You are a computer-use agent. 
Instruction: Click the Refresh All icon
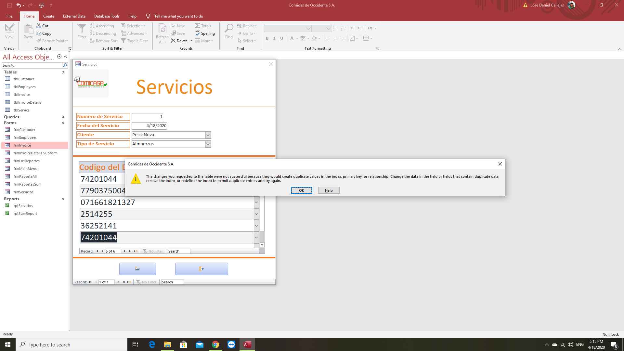pyautogui.click(x=162, y=29)
